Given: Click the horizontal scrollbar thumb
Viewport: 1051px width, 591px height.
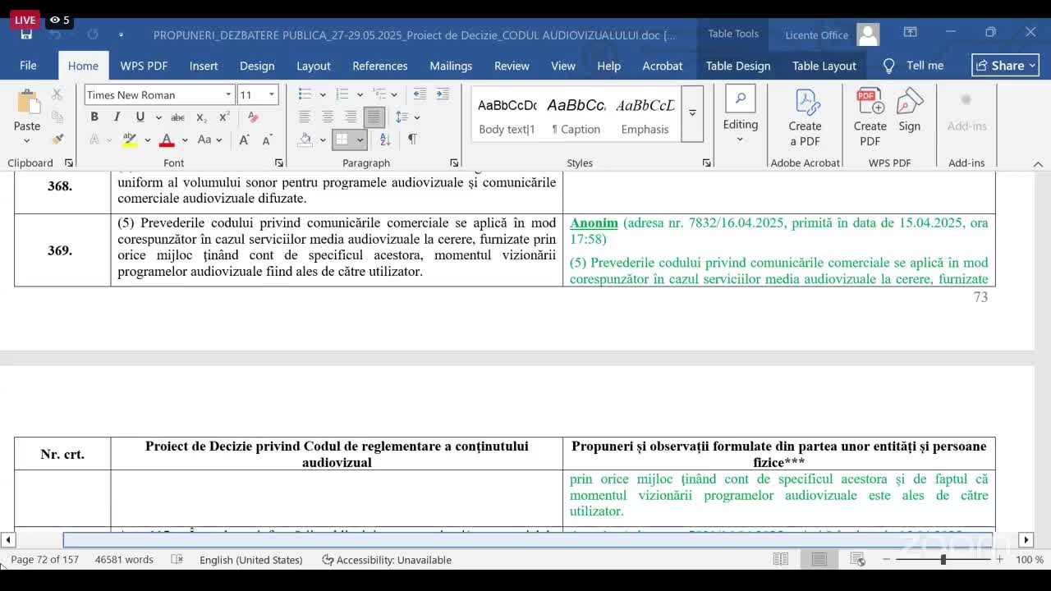Looking at the screenshot, I should click(x=528, y=539).
